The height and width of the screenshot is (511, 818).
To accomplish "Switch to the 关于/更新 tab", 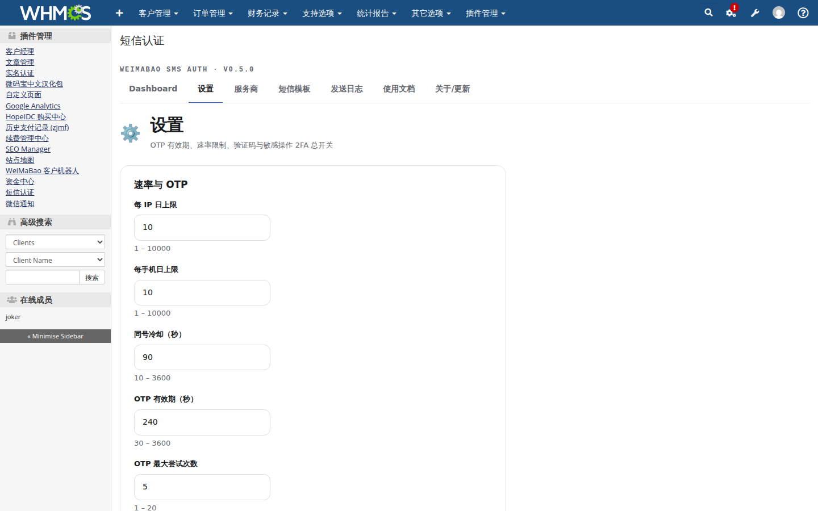I will (x=452, y=89).
